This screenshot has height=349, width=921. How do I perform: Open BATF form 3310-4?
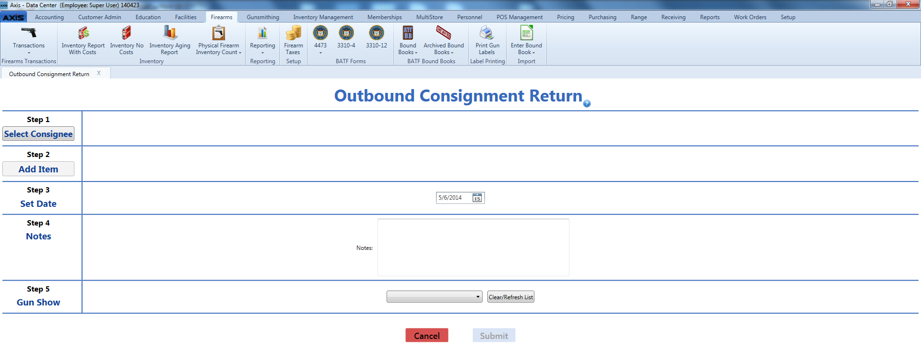coord(346,37)
